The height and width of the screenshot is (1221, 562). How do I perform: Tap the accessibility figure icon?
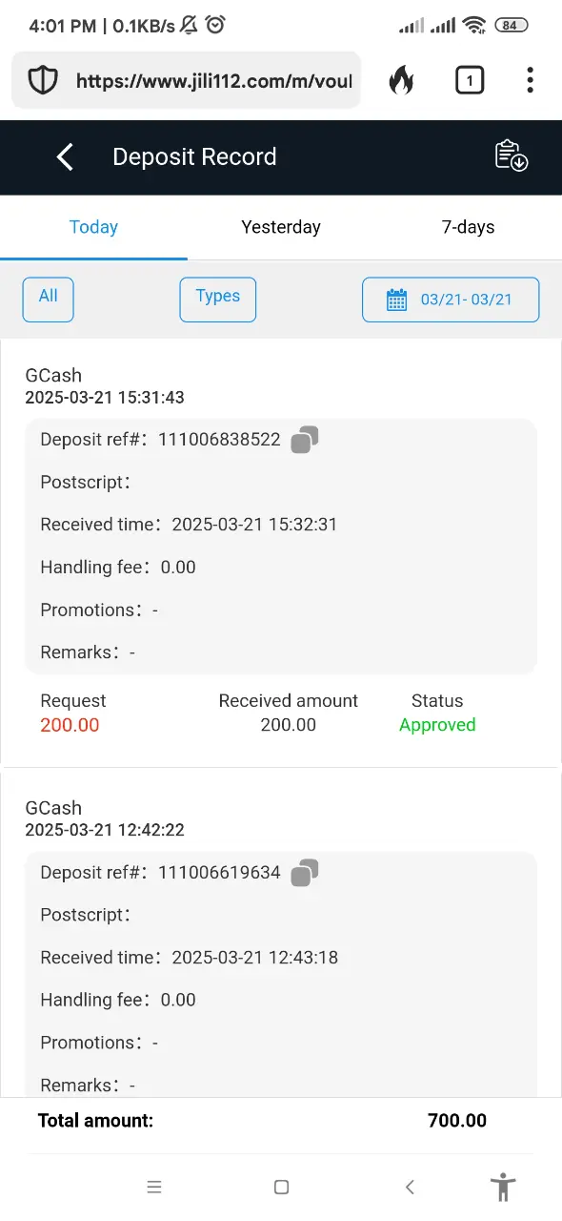point(503,1188)
